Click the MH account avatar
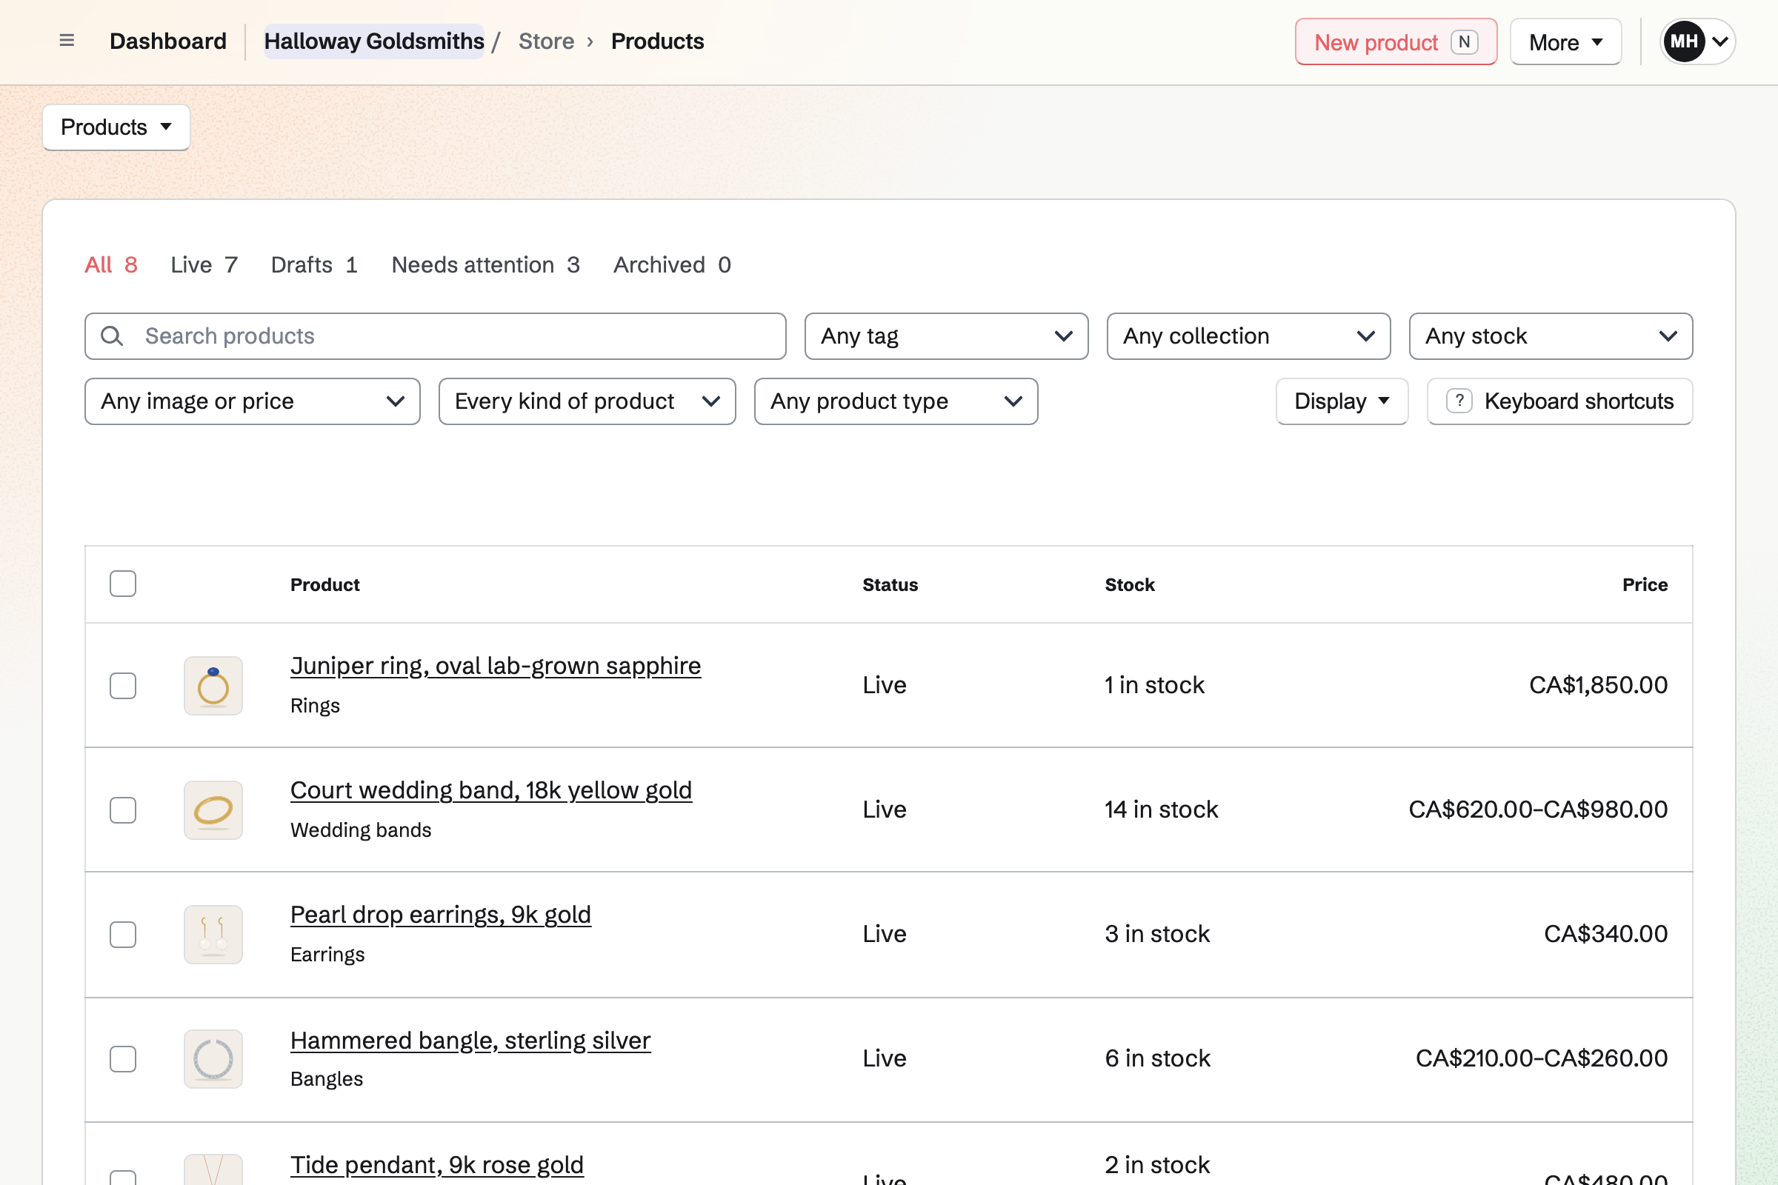 coord(1683,41)
